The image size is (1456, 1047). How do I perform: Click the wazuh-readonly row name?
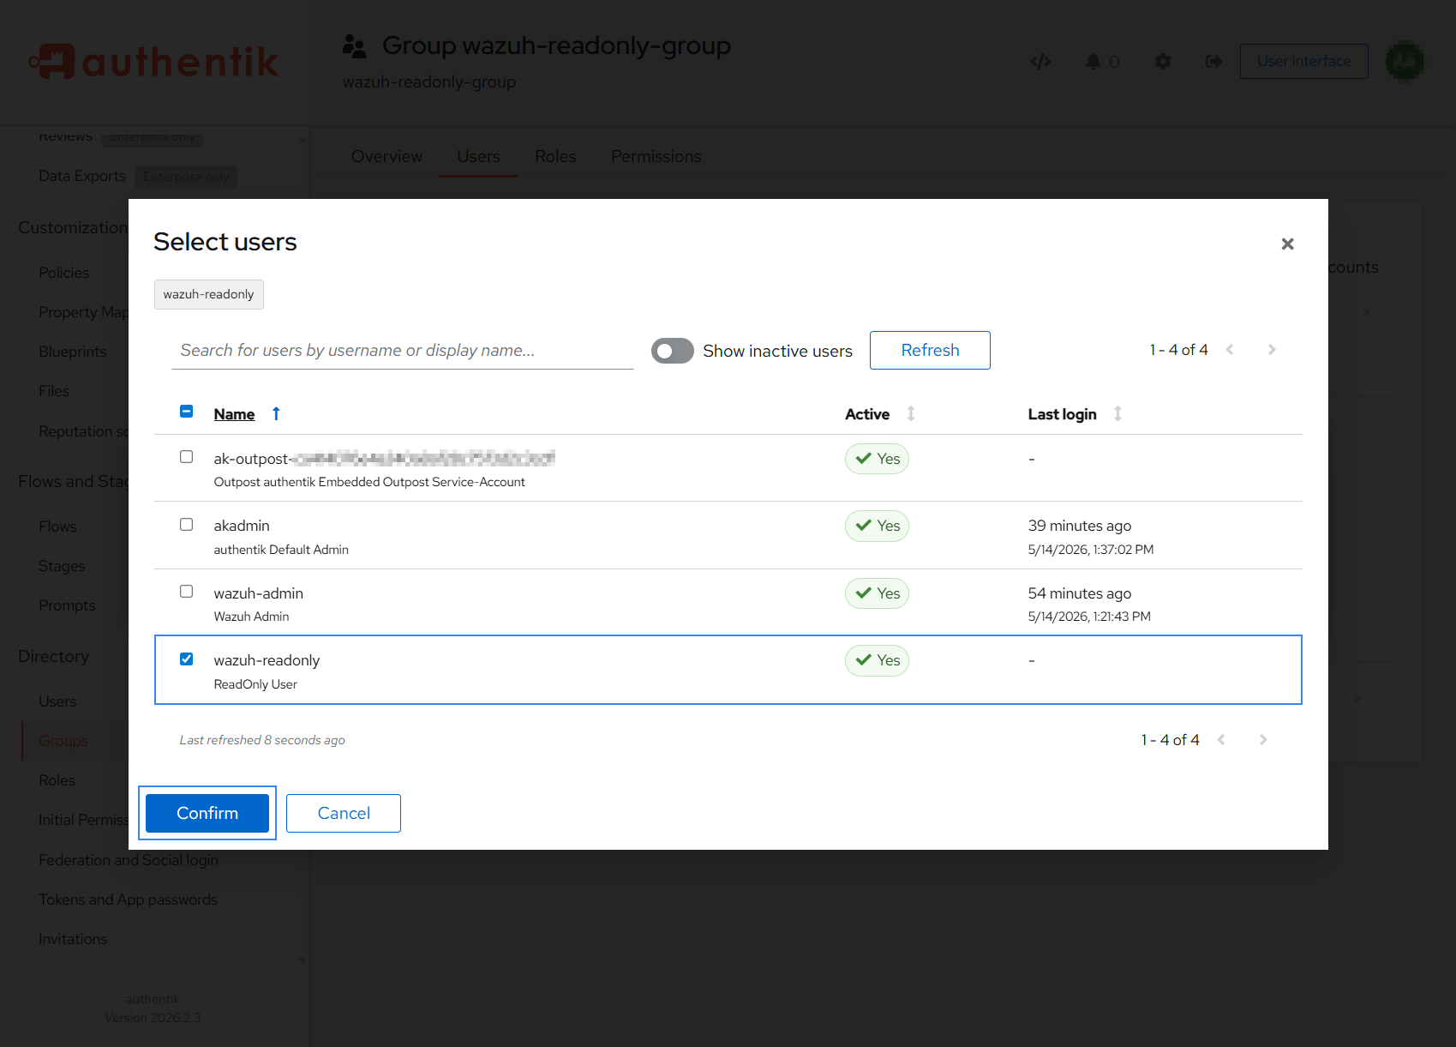(267, 660)
